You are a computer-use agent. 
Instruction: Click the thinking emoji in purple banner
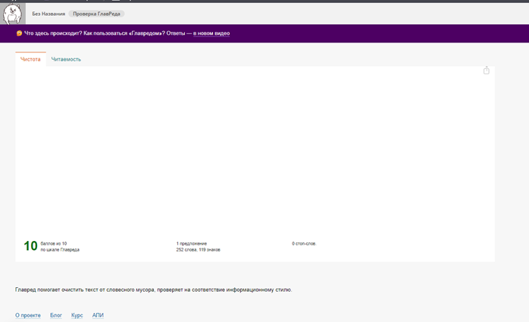click(x=20, y=33)
